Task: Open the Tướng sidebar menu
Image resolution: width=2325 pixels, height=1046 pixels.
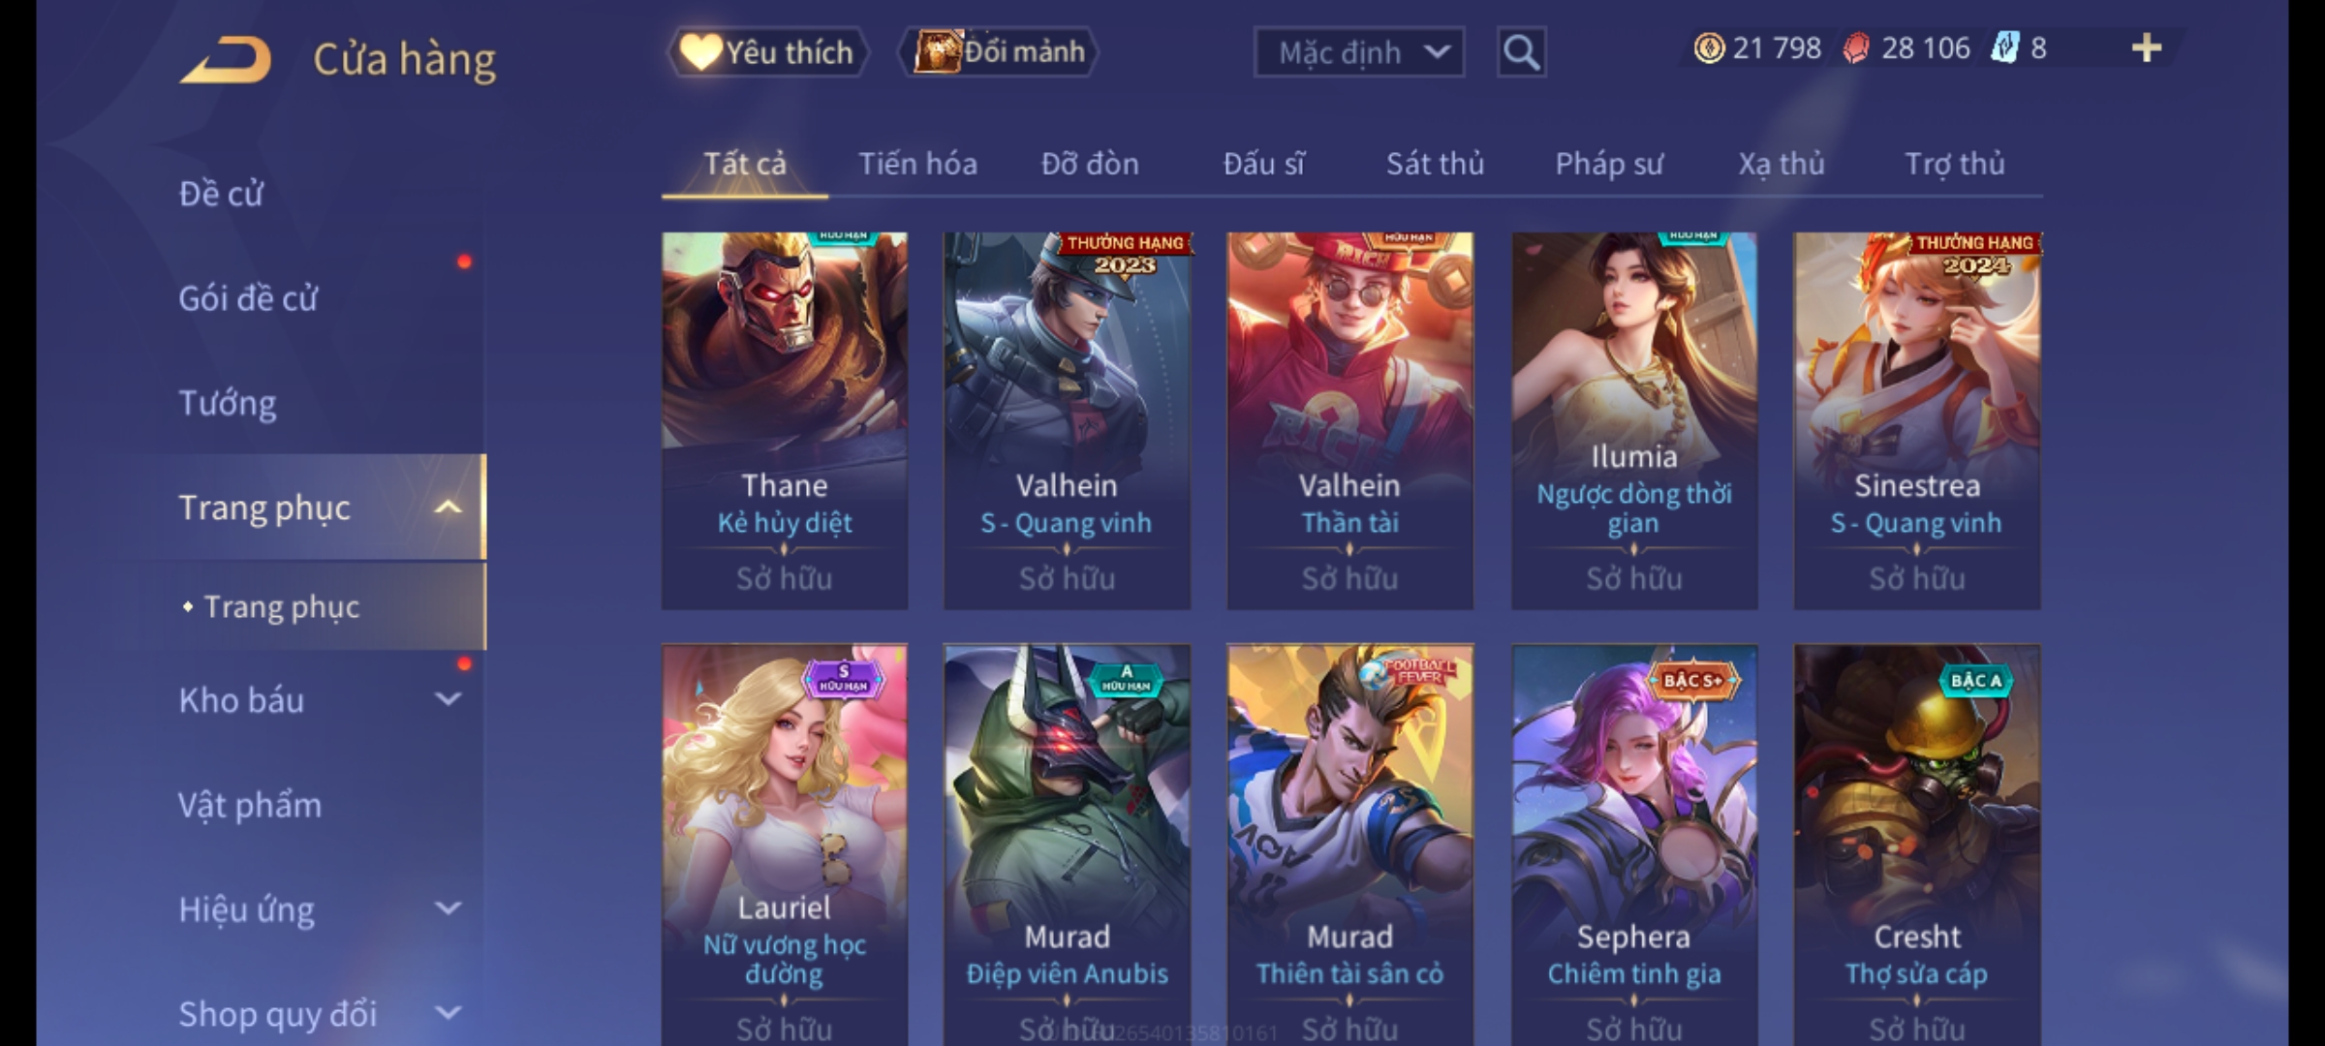Action: click(x=227, y=403)
